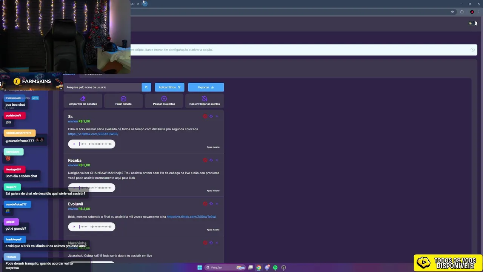Open the Aplicar filtros button
This screenshot has width=483, height=272.
tap(169, 87)
